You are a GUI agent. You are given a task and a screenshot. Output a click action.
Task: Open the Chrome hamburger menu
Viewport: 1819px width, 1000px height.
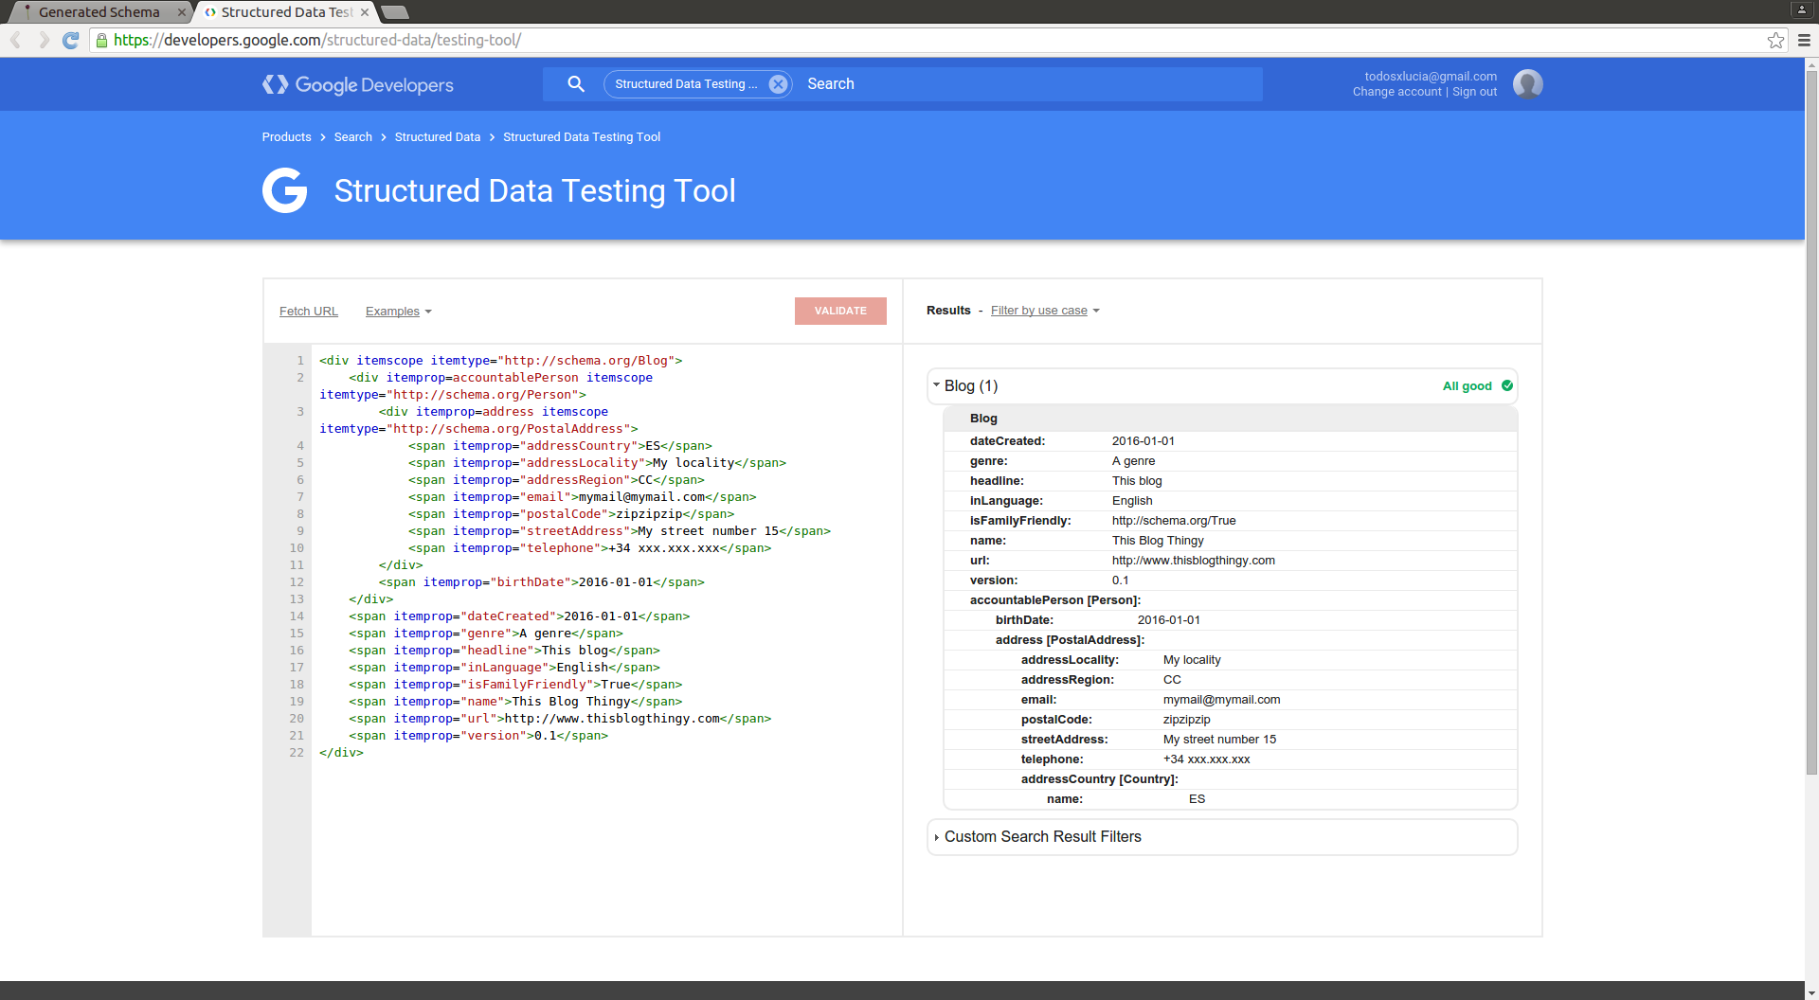1804,40
